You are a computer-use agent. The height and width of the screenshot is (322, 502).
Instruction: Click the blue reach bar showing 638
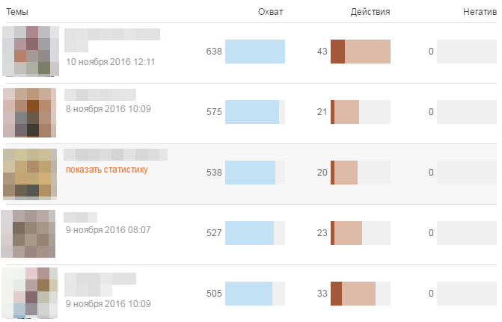point(255,52)
